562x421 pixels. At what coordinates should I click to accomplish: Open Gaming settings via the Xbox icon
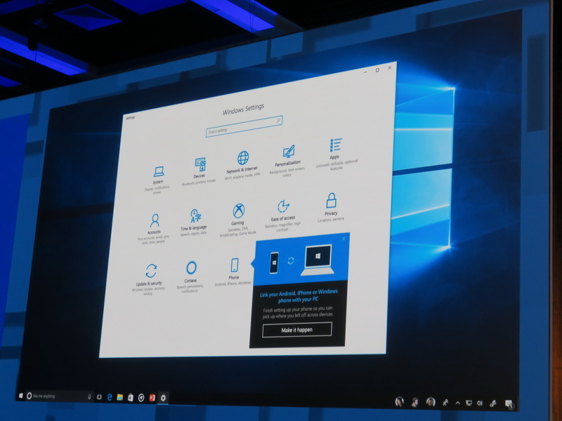coord(237,211)
